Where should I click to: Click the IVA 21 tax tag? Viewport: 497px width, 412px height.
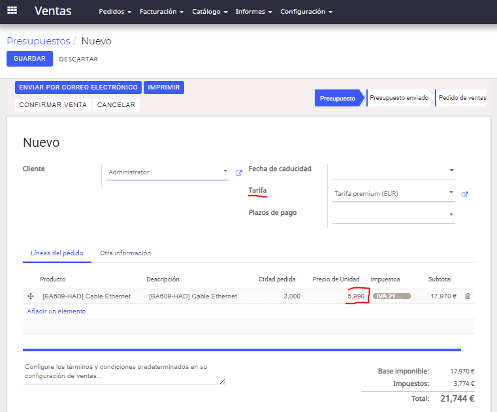391,296
